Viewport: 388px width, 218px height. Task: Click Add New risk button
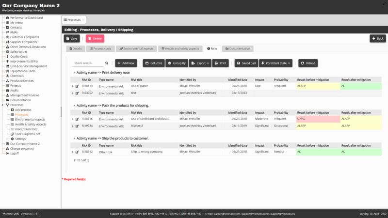[x=126, y=63]
